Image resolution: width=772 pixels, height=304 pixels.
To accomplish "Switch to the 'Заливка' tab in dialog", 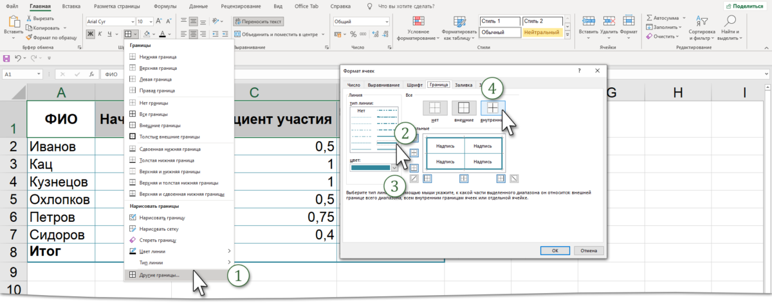I will (463, 85).
